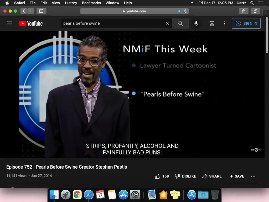Open Spotlight search in menu bar
This screenshot has width=269, height=202.
252,3
